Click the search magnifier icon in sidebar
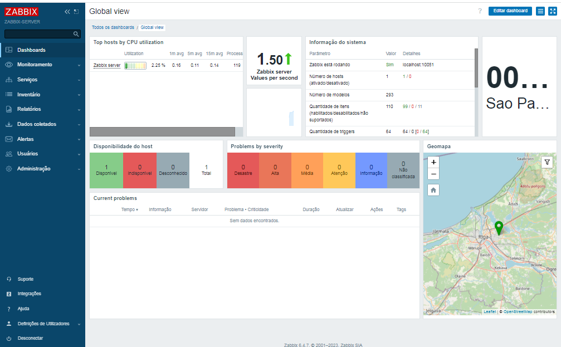The image size is (561, 347). pyautogui.click(x=76, y=34)
